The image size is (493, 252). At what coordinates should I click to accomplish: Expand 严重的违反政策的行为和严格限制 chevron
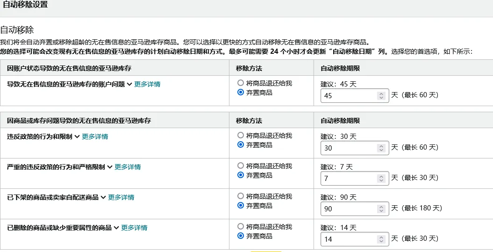click(x=110, y=167)
